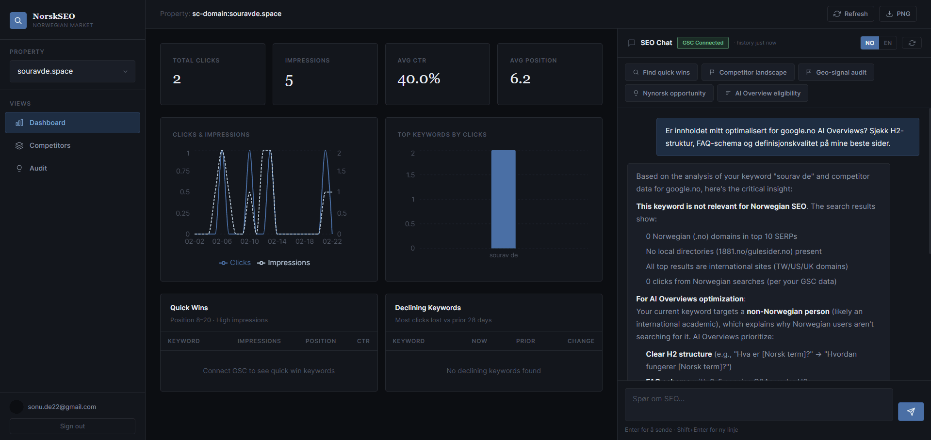Open the souravde.space property dropdown
931x440 pixels.
pyautogui.click(x=72, y=71)
